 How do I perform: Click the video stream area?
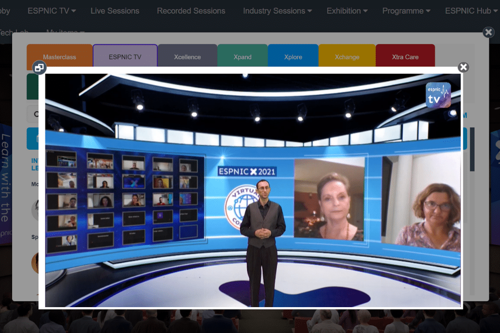253,190
